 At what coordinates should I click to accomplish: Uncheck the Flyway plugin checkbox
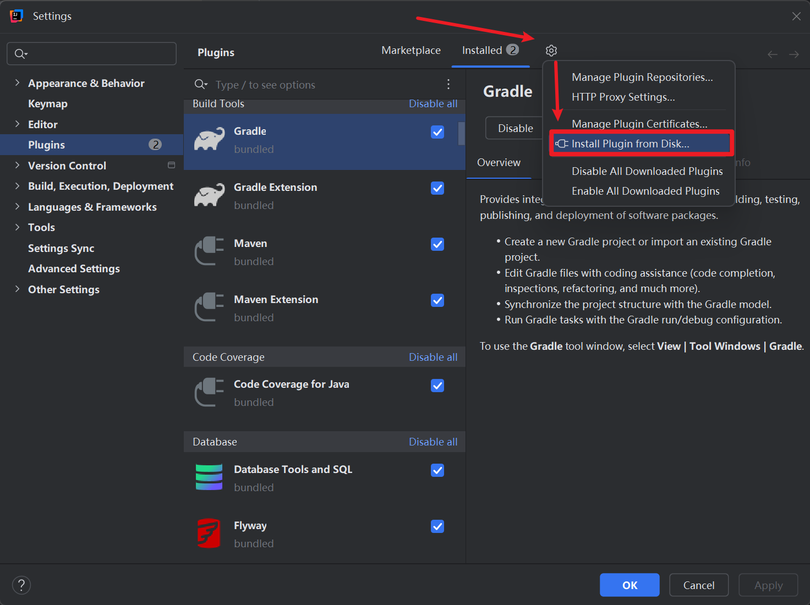[437, 526]
